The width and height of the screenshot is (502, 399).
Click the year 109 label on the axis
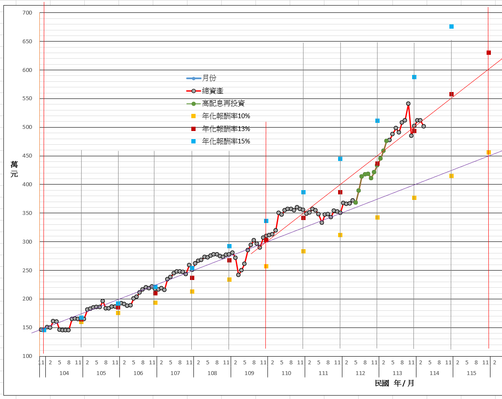pyautogui.click(x=250, y=373)
